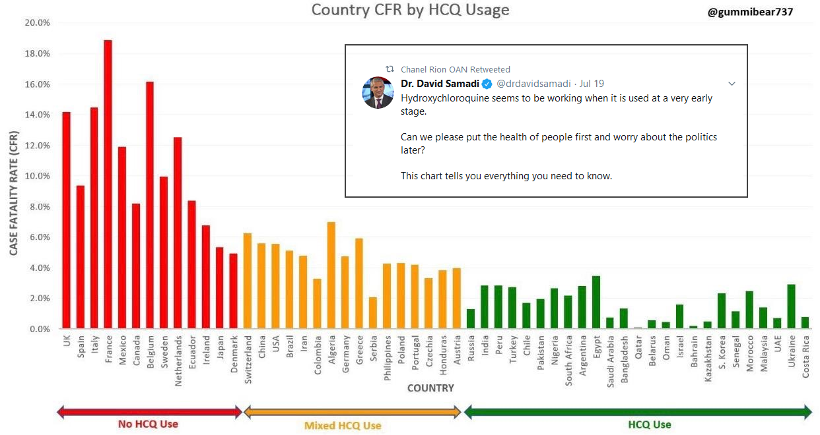Click the Country CFR by HCQ Usage title
The height and width of the screenshot is (435, 820).
pos(410,10)
